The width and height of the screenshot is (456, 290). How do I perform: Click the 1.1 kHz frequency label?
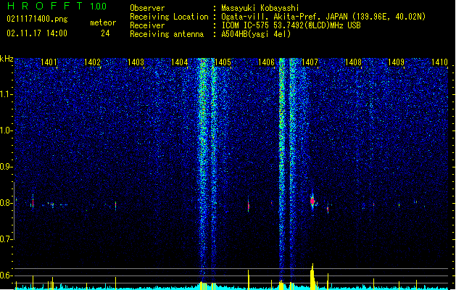point(6,94)
